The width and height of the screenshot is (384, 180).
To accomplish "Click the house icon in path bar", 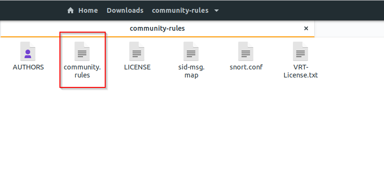I will 71,10.
